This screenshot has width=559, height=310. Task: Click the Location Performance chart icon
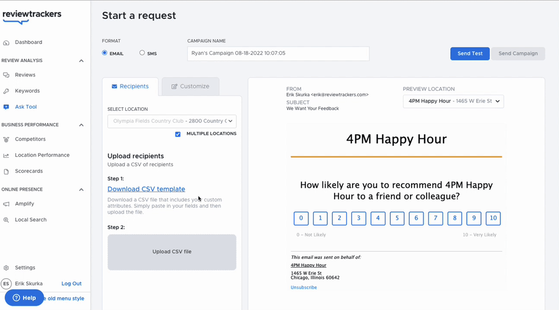[x=6, y=155]
